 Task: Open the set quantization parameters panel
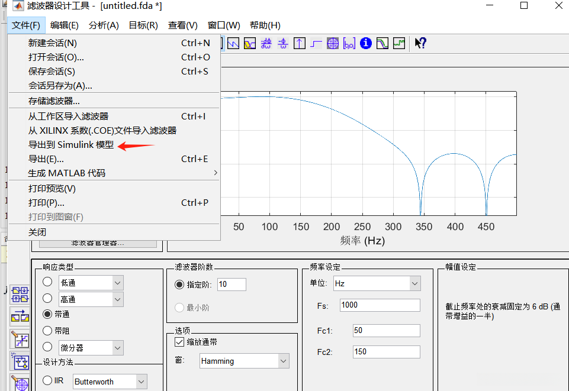coord(20,339)
